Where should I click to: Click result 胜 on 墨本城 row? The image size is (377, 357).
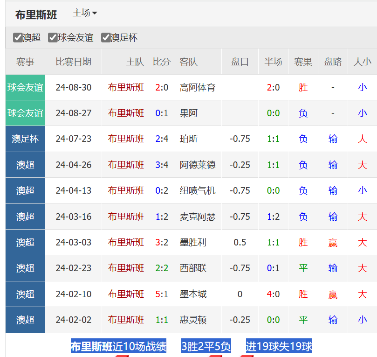303,294
